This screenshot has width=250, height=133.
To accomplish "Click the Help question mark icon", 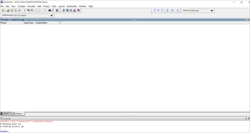I will (67, 10).
